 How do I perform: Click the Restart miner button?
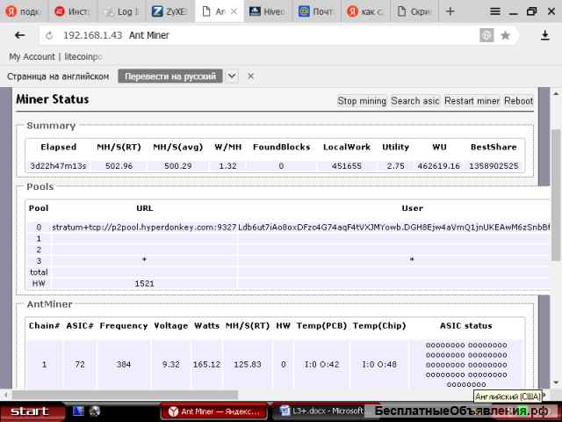tap(472, 101)
